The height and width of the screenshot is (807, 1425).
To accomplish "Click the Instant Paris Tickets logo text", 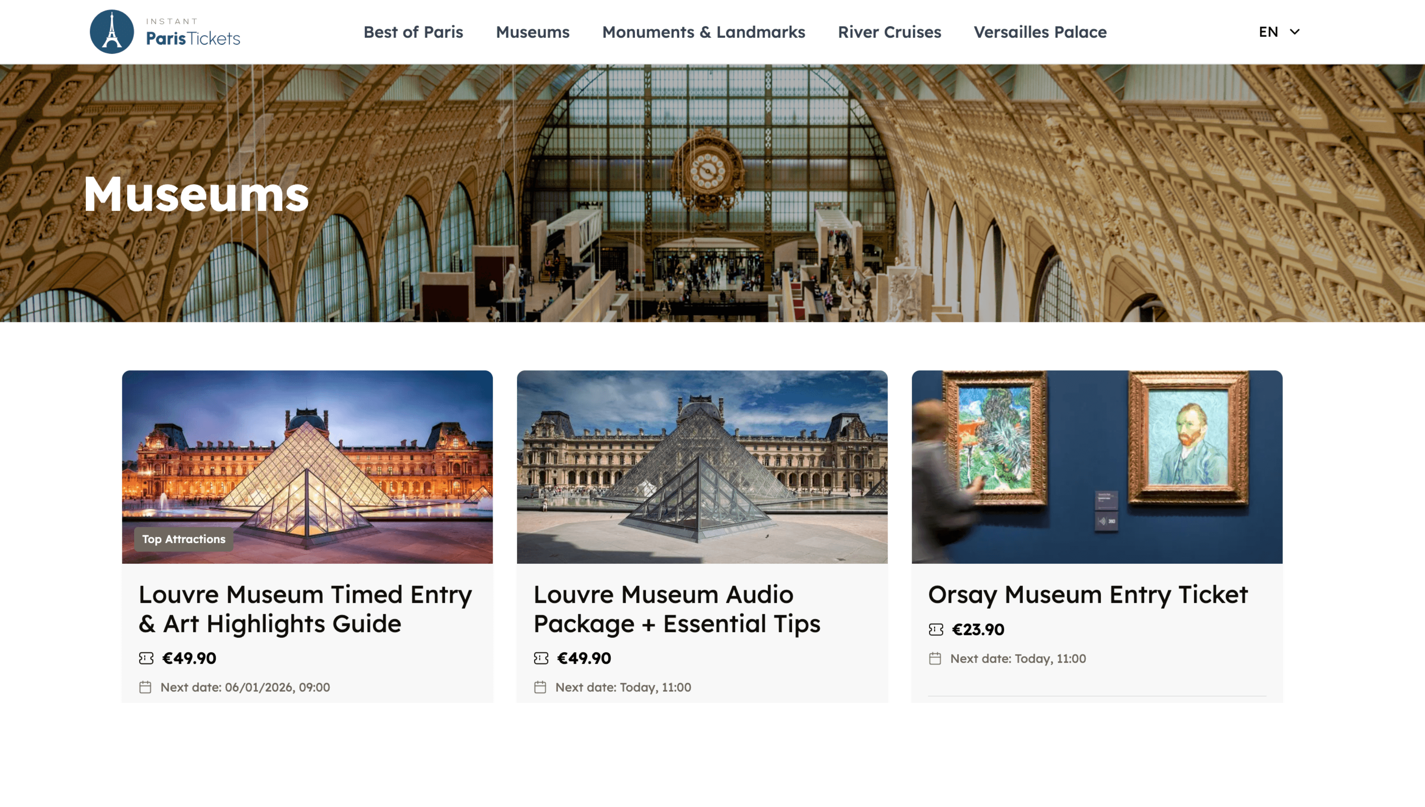I will [193, 32].
